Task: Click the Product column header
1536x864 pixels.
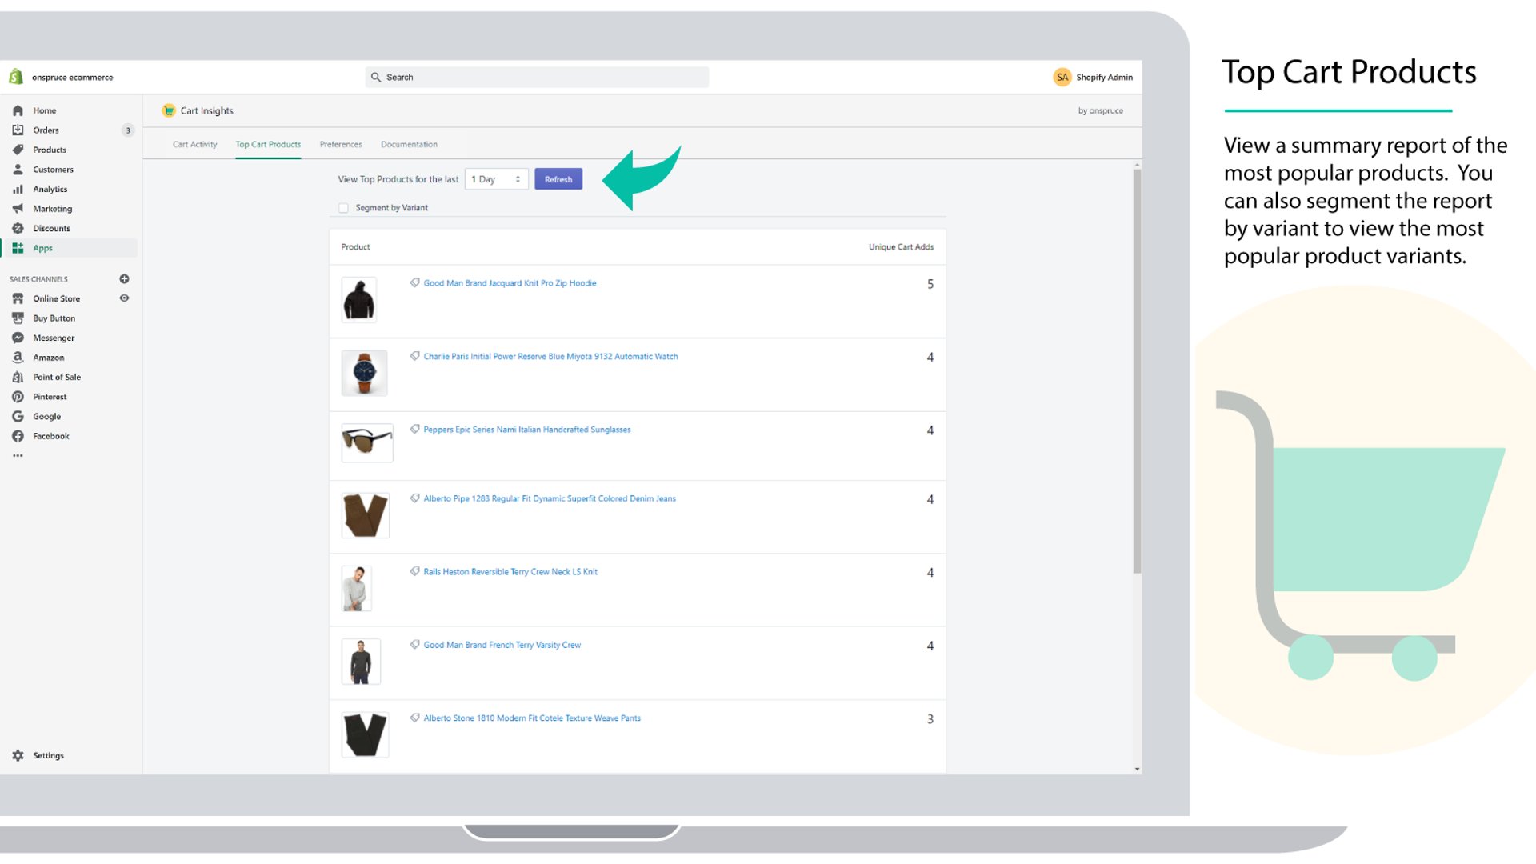Action: (355, 247)
